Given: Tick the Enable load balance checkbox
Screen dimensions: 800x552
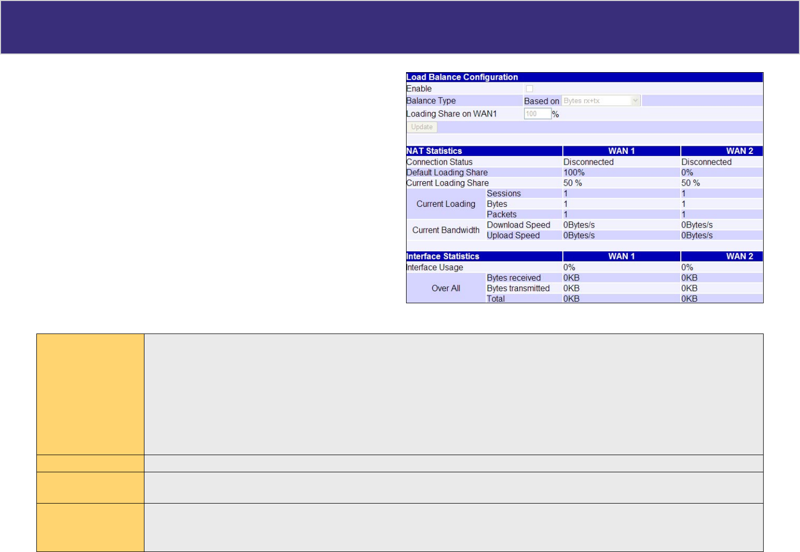Looking at the screenshot, I should [x=529, y=89].
